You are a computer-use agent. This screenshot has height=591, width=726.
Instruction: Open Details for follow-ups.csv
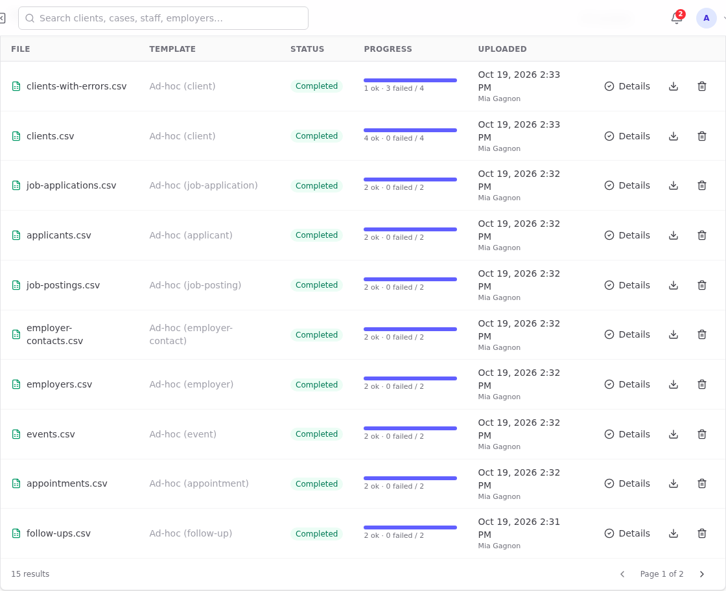627,533
